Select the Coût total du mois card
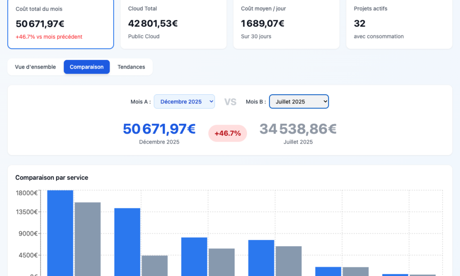460x276 pixels. pos(60,23)
